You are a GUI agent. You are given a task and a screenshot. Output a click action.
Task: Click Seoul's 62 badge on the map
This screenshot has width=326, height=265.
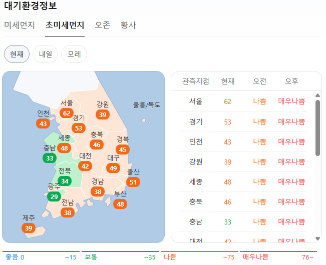(67, 113)
